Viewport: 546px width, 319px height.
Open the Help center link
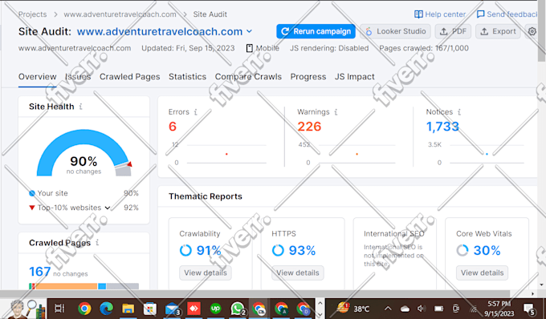point(440,14)
